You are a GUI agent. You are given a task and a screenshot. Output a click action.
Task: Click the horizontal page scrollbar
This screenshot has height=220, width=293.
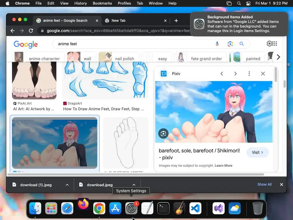[x=135, y=174]
